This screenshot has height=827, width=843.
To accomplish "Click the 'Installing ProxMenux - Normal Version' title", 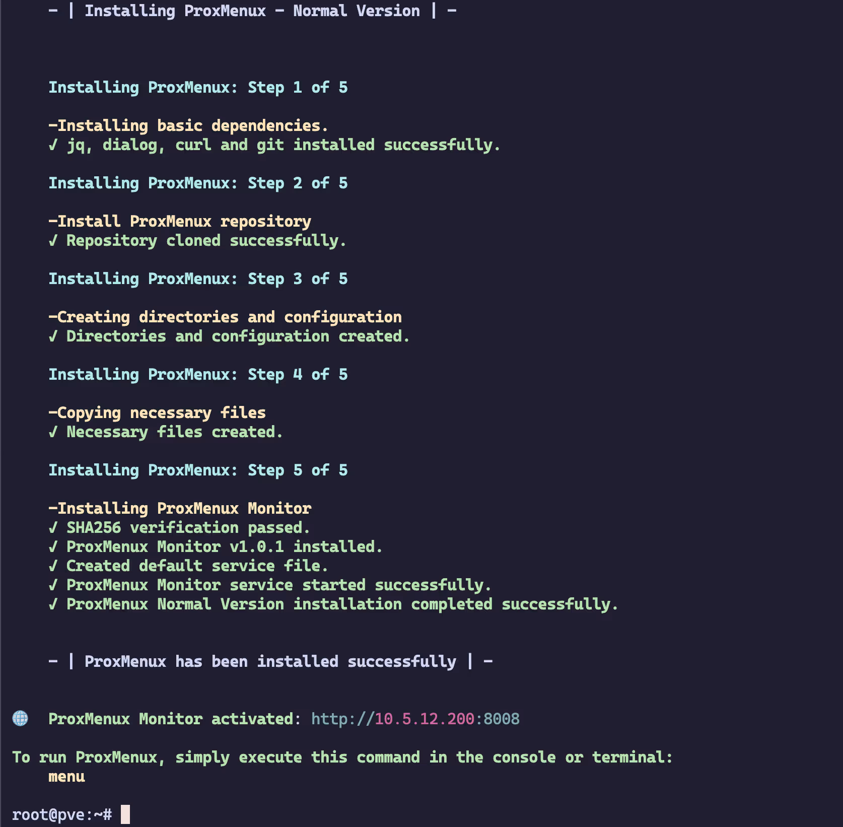I will pyautogui.click(x=252, y=11).
